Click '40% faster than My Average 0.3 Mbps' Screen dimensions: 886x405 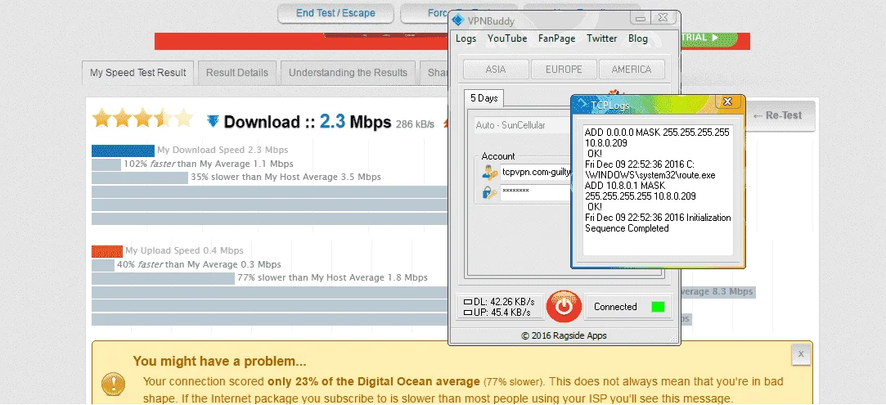point(199,264)
